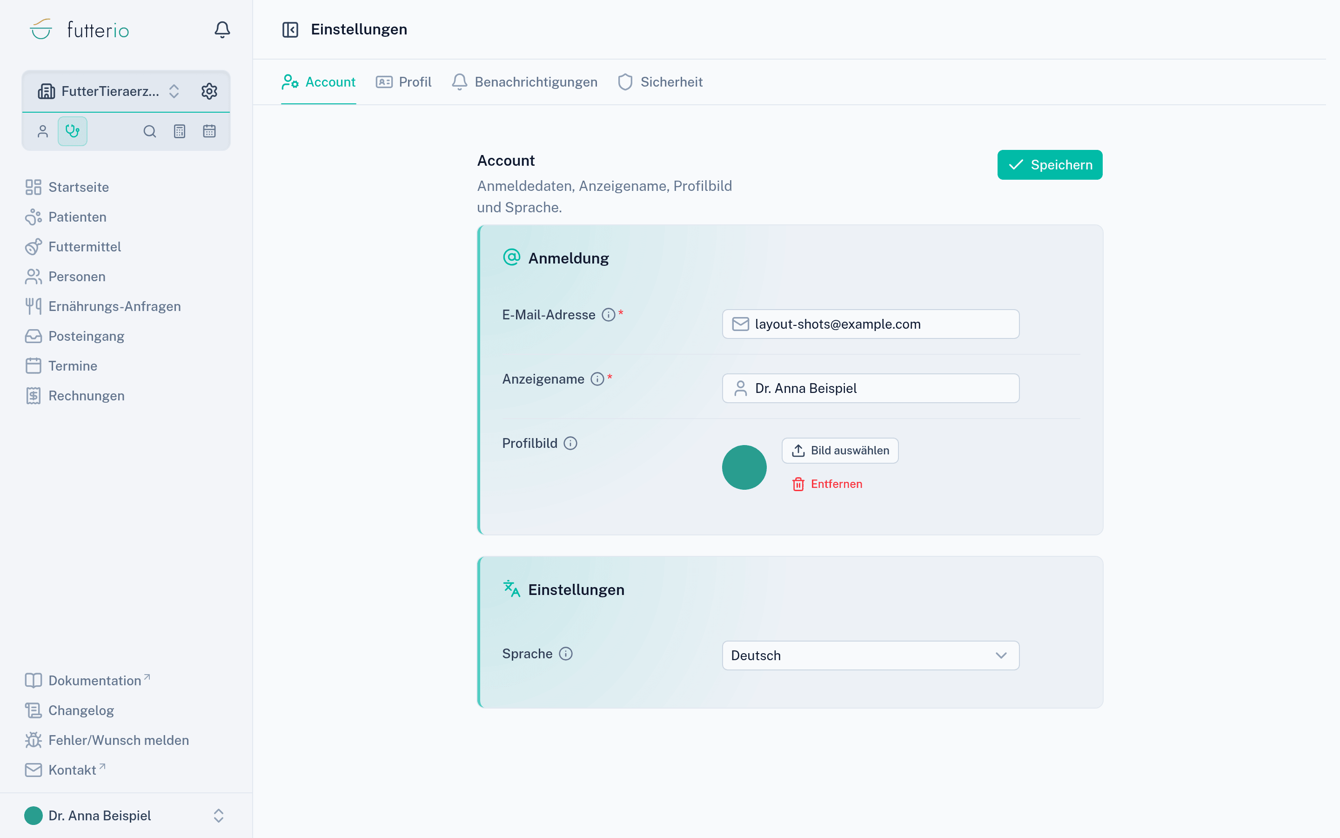Screen dimensions: 1340x838
Task: Open the calendar icon in the practice panel
Action: [209, 131]
